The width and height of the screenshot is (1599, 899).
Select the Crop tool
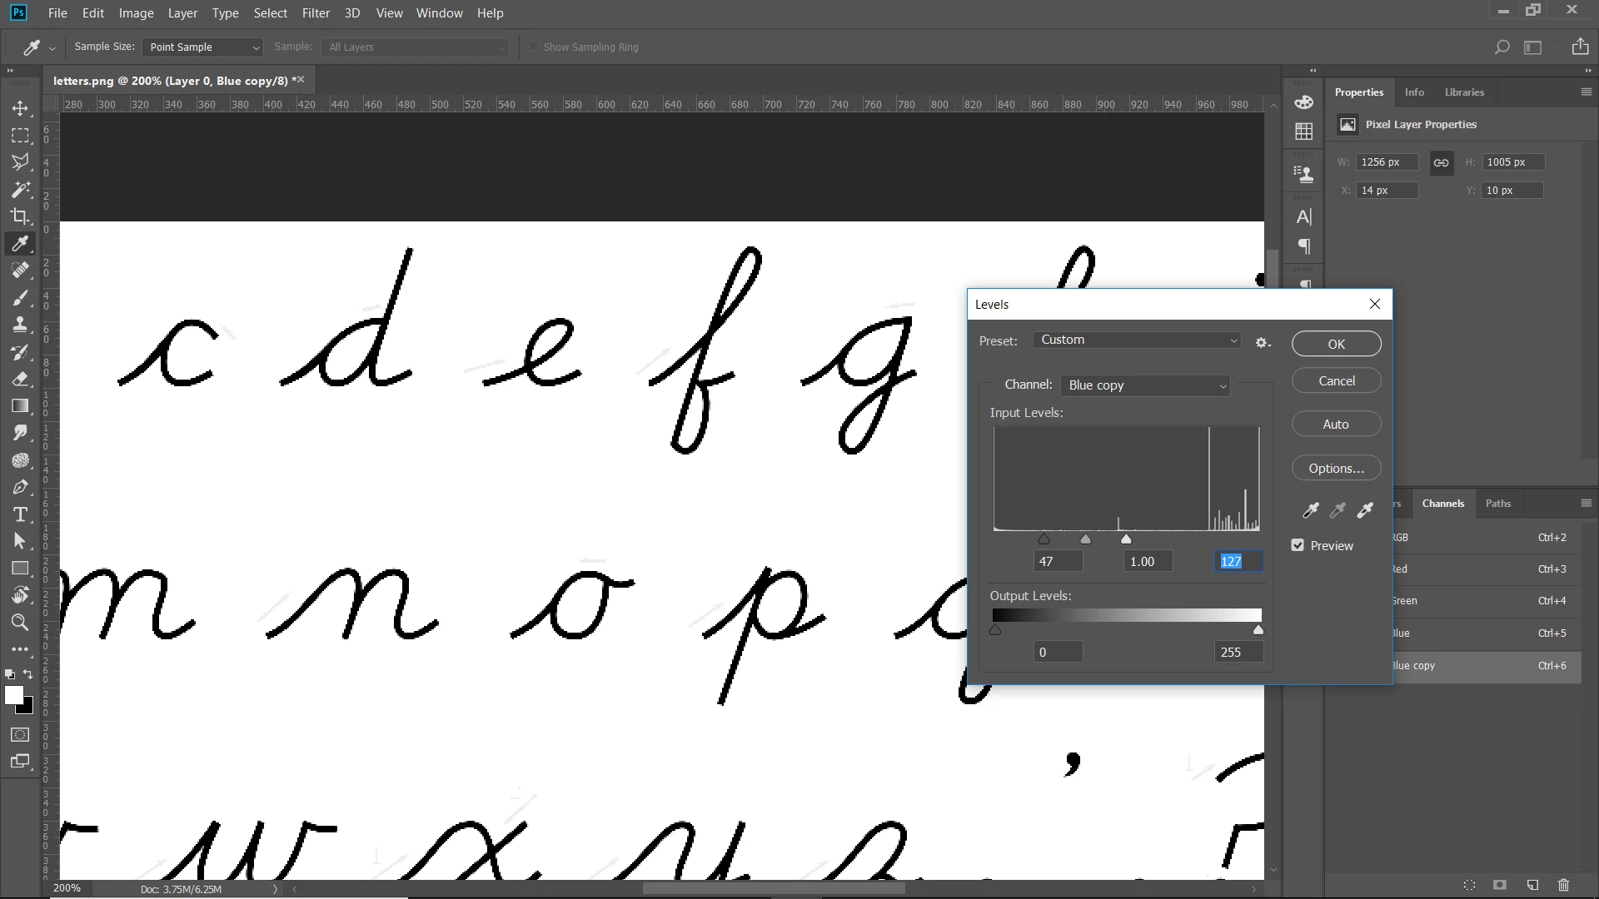click(x=20, y=216)
